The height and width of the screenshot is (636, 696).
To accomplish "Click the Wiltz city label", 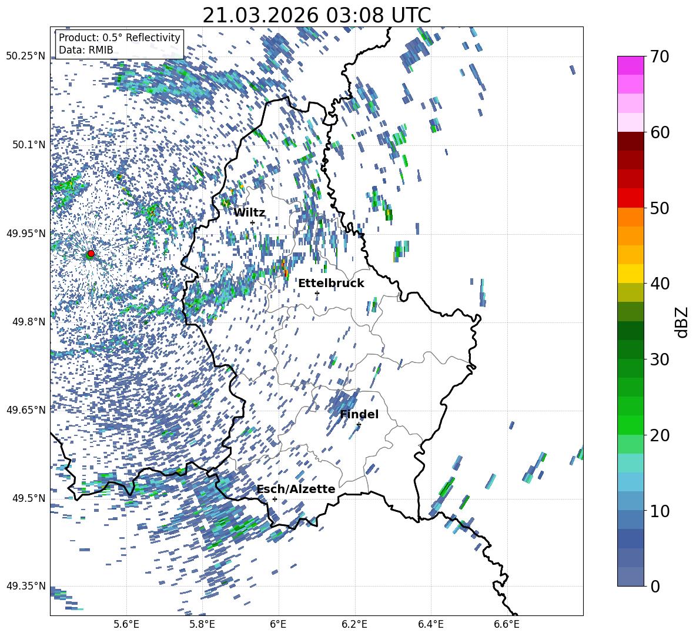I will (249, 212).
